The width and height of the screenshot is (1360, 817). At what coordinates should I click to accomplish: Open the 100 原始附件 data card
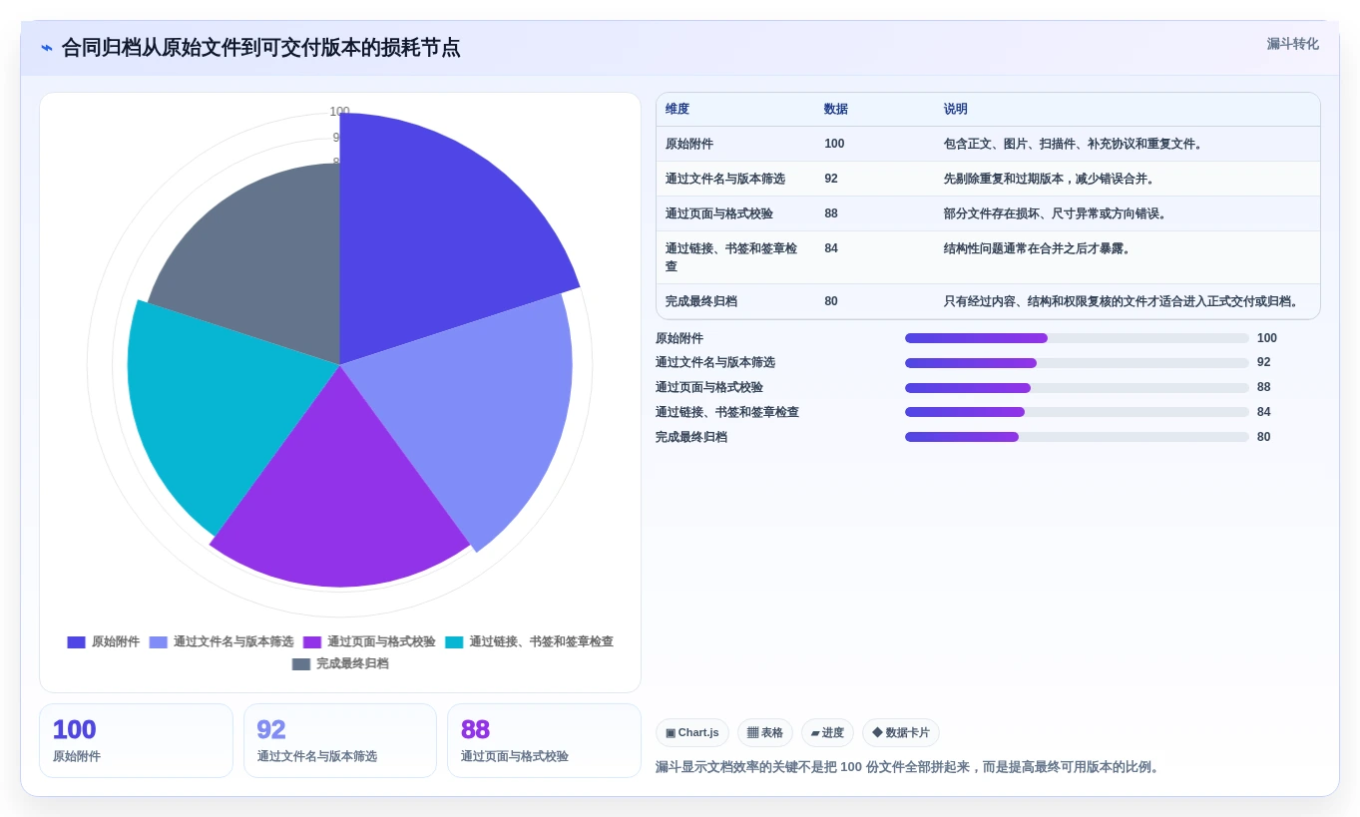tap(136, 740)
